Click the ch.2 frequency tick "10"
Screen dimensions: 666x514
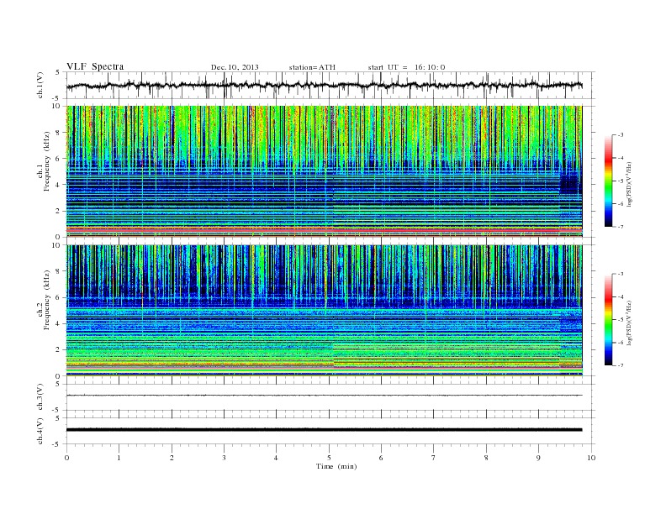pyautogui.click(x=57, y=245)
